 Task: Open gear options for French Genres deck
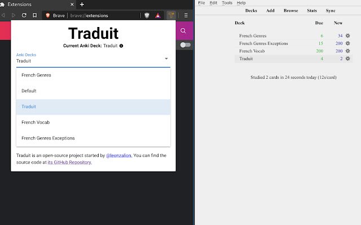[347, 35]
